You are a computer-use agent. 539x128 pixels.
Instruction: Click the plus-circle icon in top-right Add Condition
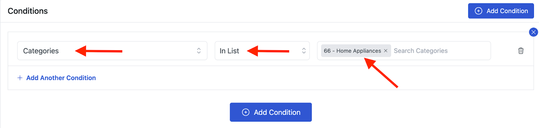[x=478, y=11]
